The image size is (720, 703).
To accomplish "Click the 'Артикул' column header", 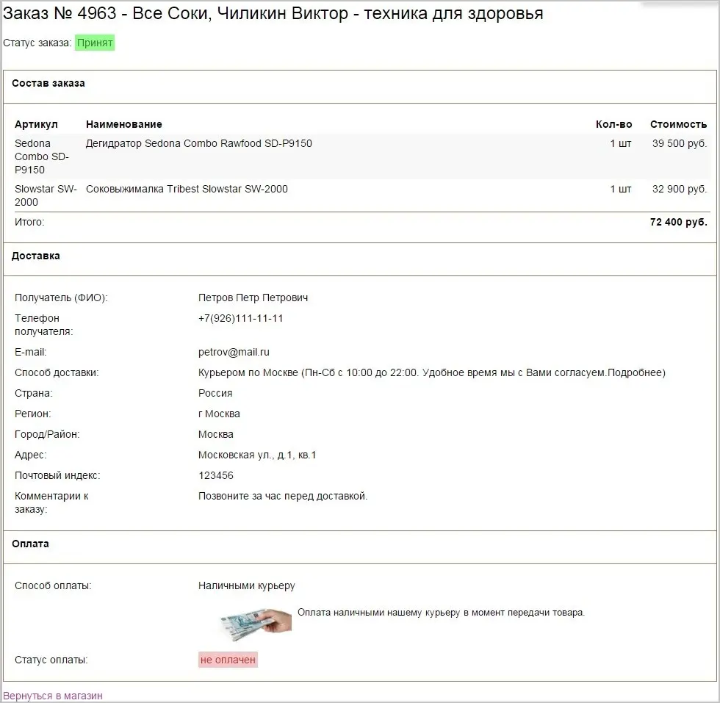I will tap(36, 124).
